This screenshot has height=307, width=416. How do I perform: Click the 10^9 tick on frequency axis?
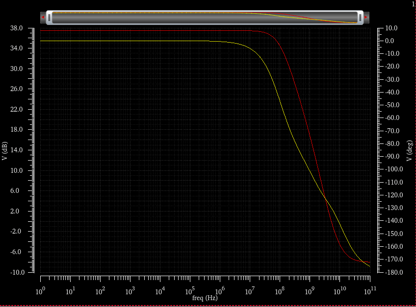(x=310, y=292)
